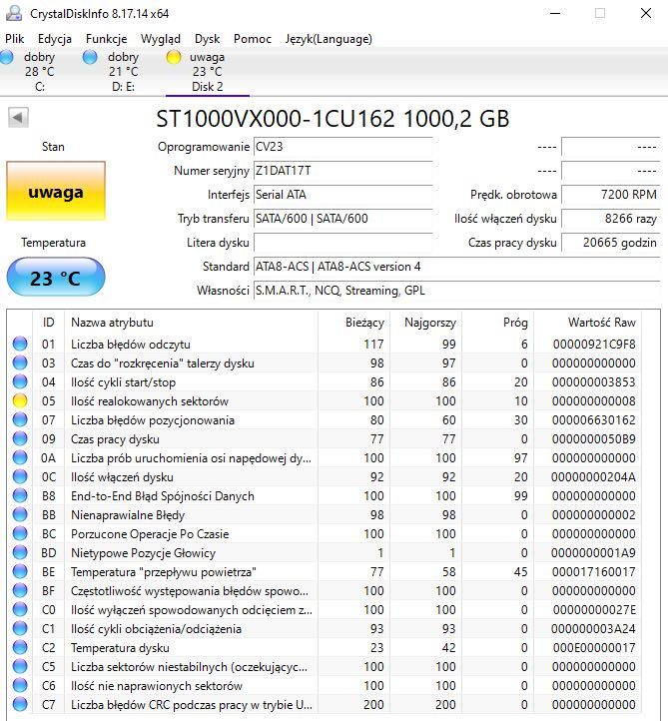Click the serial number field Z1DAT17T

342,171
